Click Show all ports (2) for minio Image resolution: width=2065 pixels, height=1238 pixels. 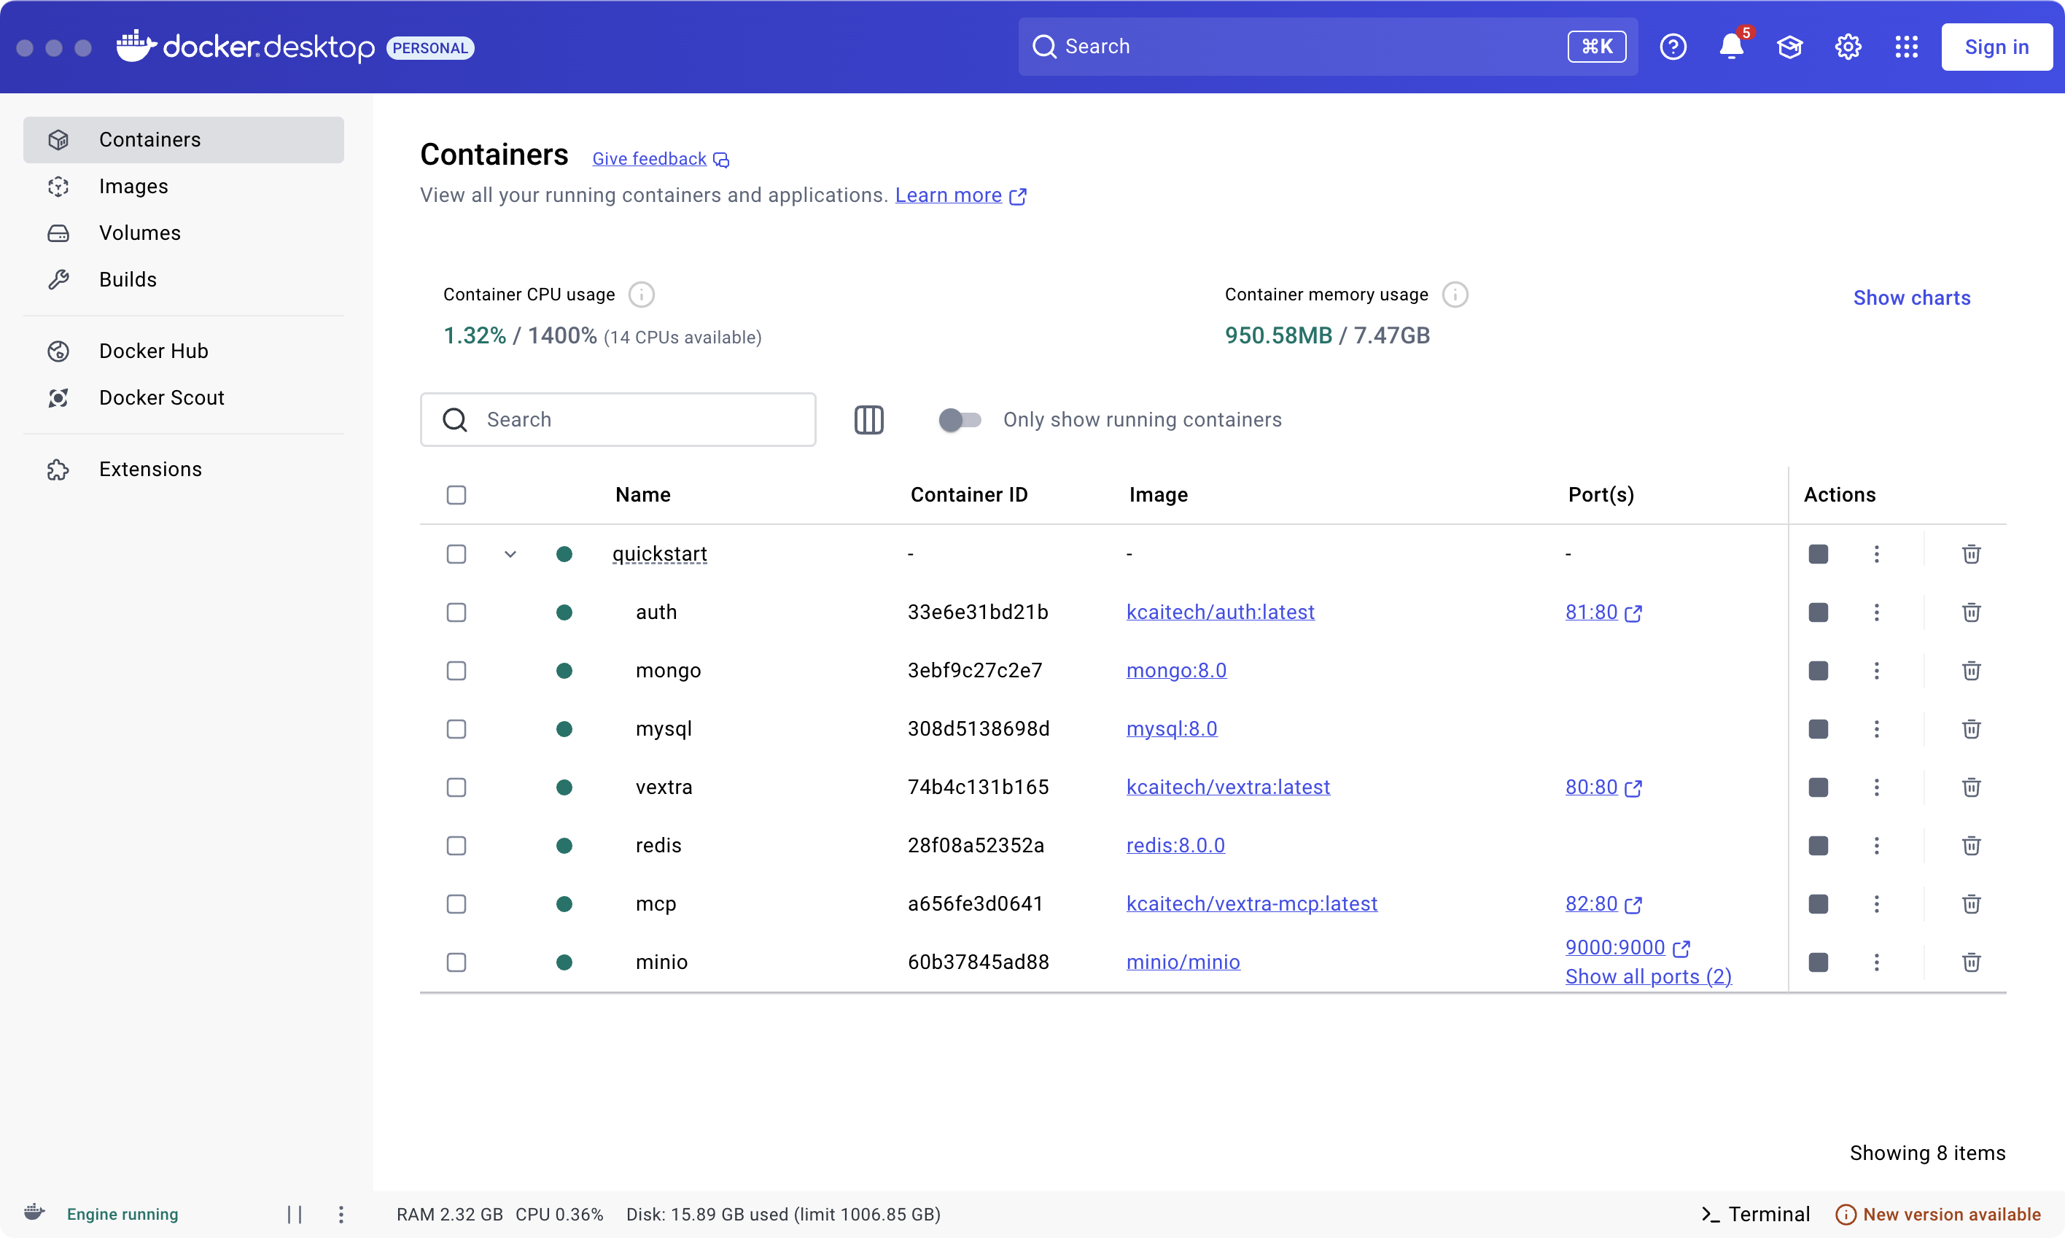tap(1648, 977)
